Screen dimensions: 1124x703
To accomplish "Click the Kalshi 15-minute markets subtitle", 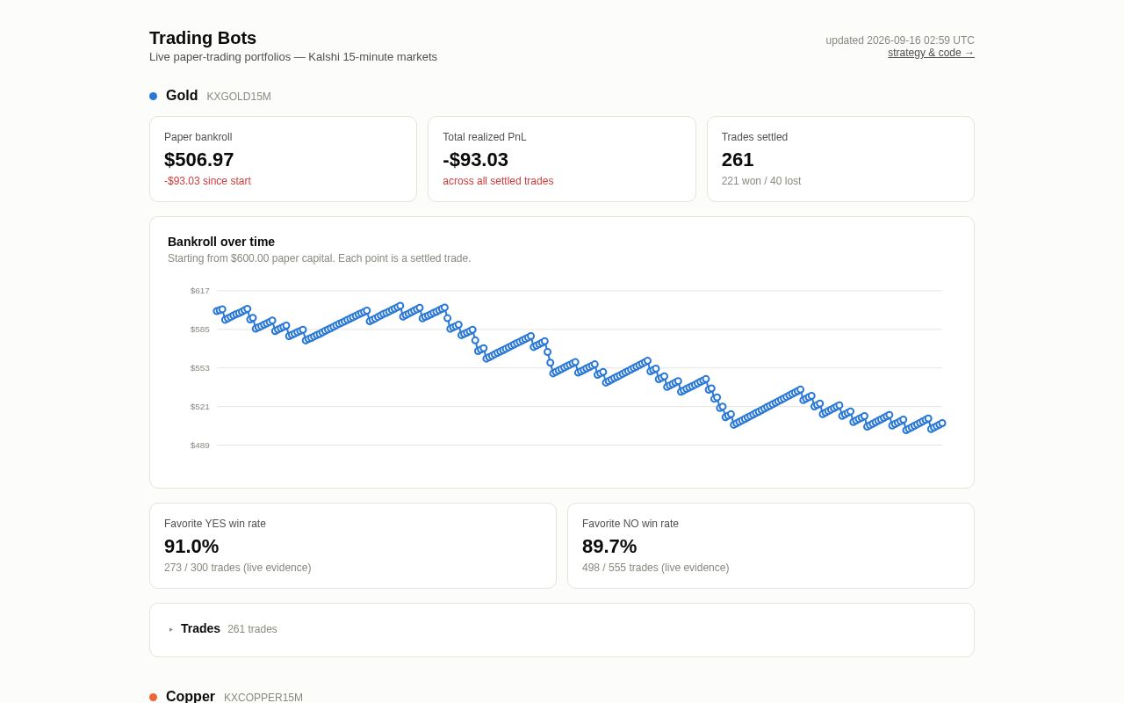I will pos(293,57).
